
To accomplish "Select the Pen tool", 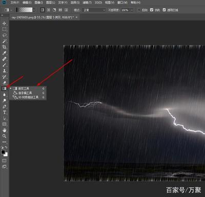I will pos(5,106).
